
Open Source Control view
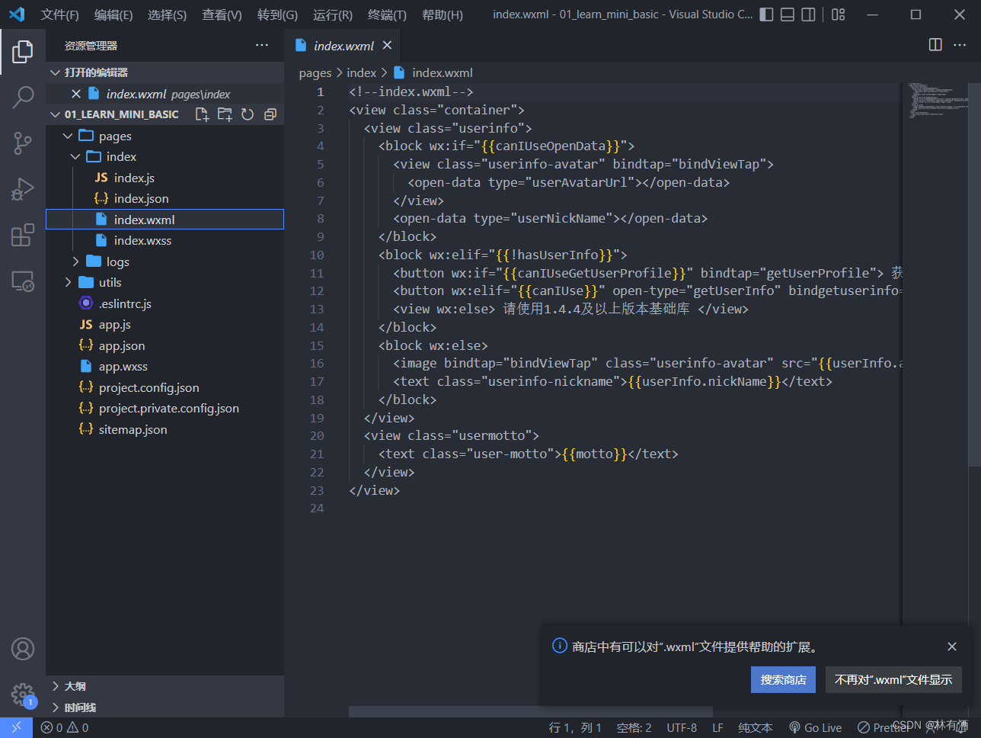coord(23,143)
